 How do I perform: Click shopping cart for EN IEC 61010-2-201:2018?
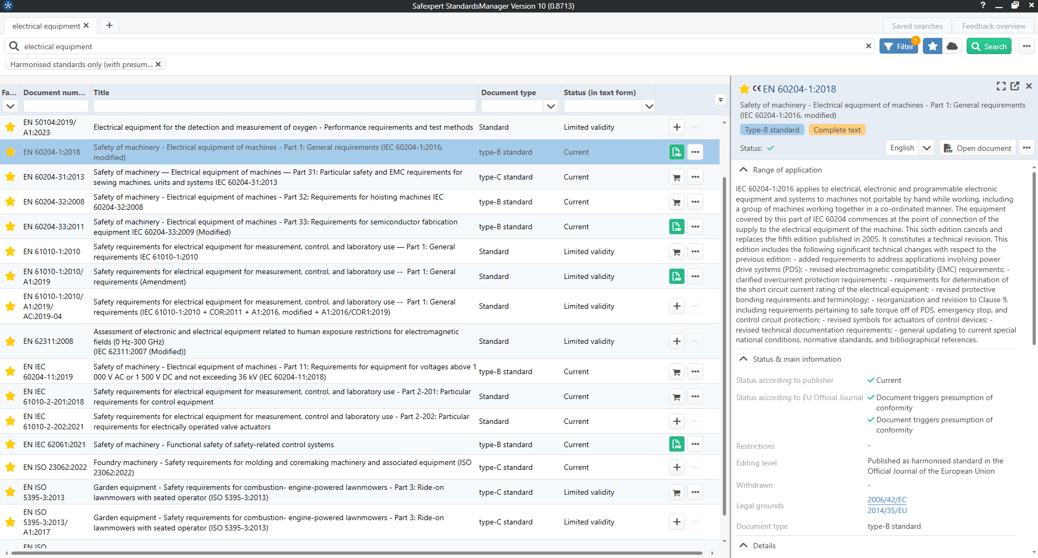point(677,396)
